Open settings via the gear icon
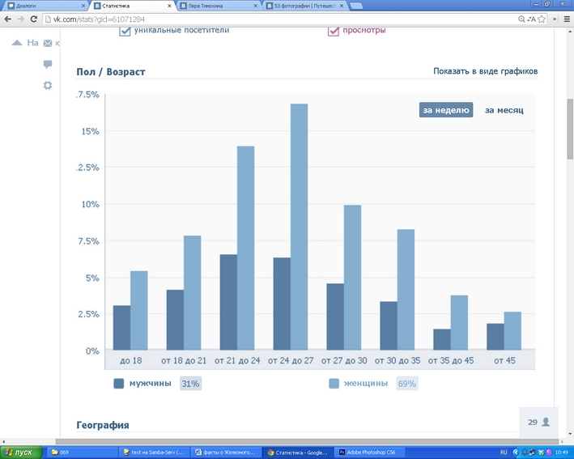This screenshot has width=574, height=459. (x=48, y=85)
